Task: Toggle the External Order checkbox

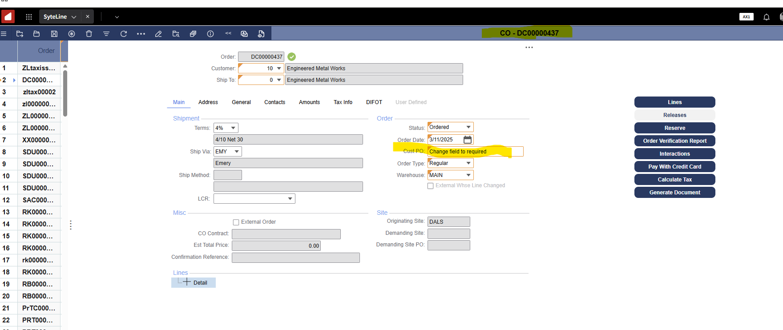Action: coord(236,222)
